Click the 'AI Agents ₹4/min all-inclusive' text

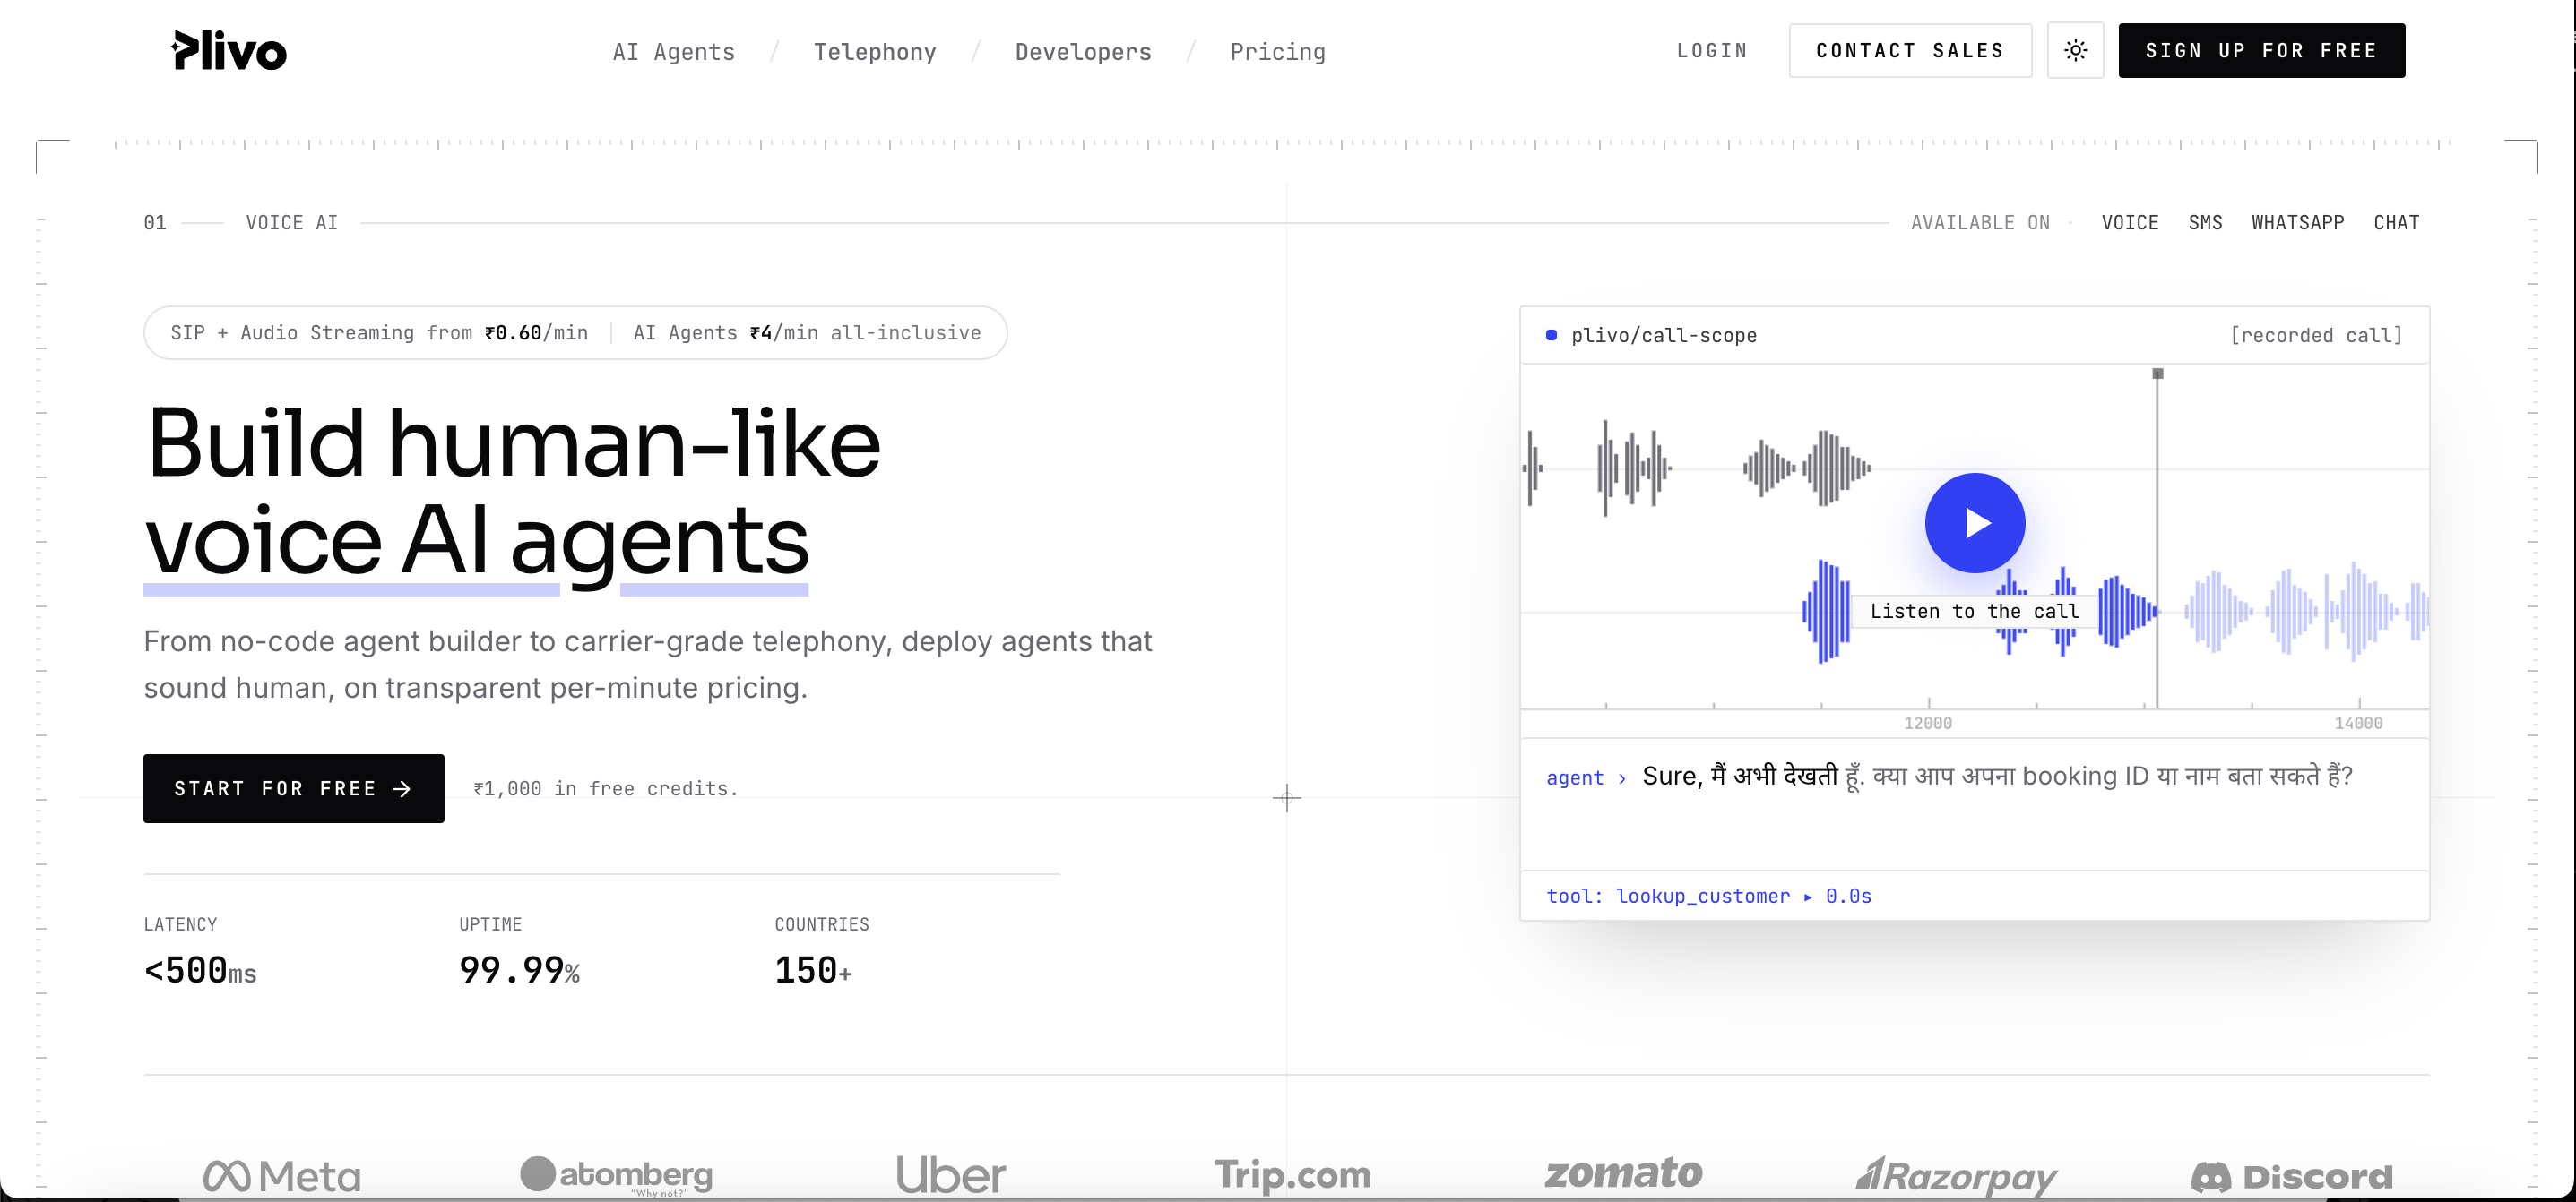tap(806, 332)
